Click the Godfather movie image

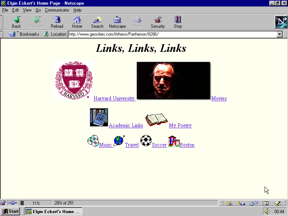coord(173,80)
